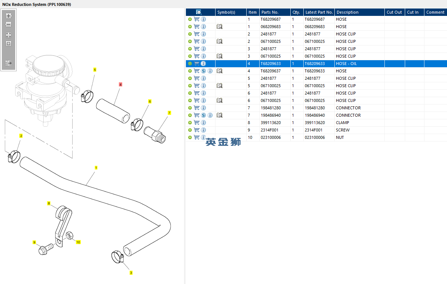Image resolution: width=447 pixels, height=284 pixels.
Task: Select parts number cell T68209637
Action: point(275,71)
